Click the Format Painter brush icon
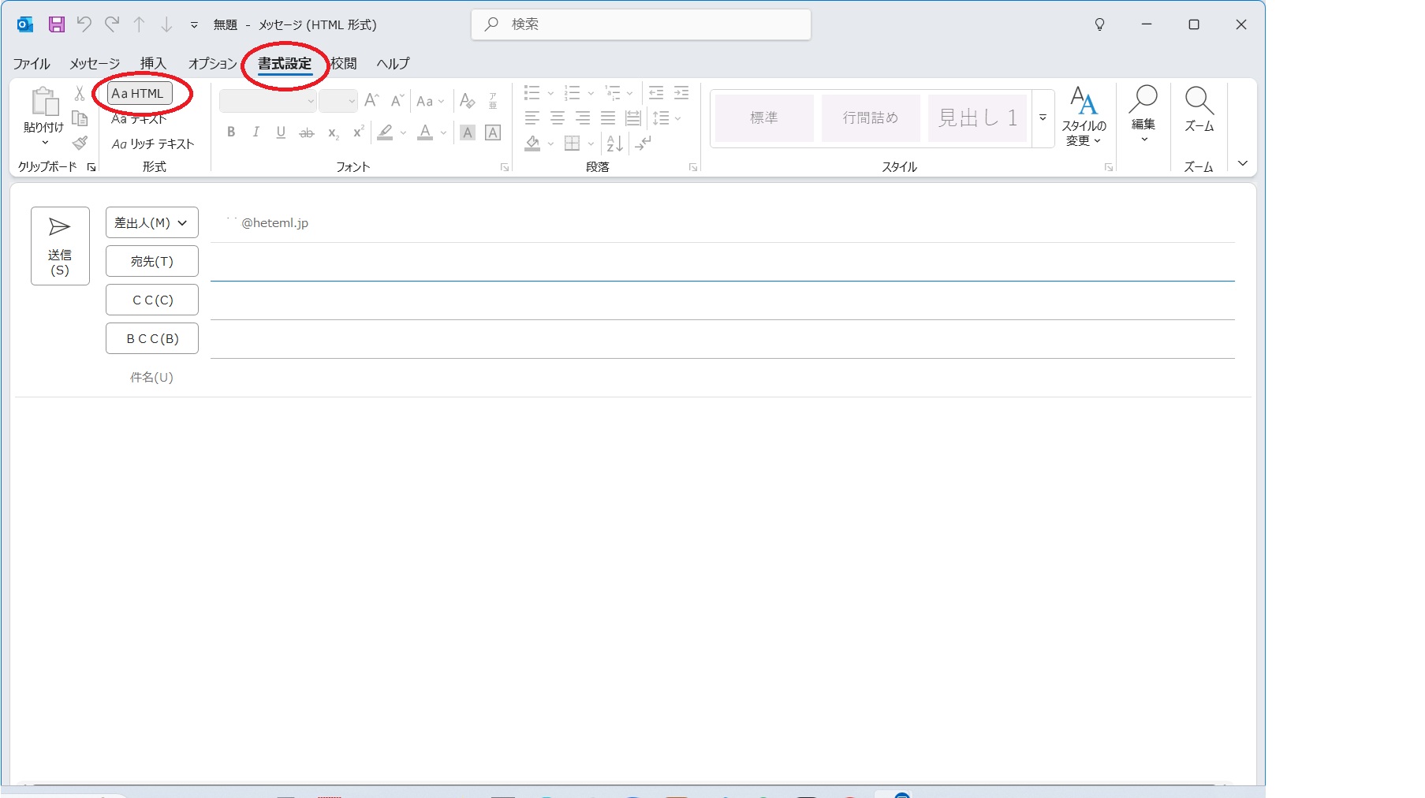 click(x=80, y=144)
